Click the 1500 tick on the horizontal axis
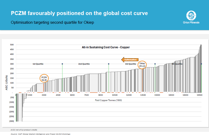 pyautogui.click(x=30, y=95)
